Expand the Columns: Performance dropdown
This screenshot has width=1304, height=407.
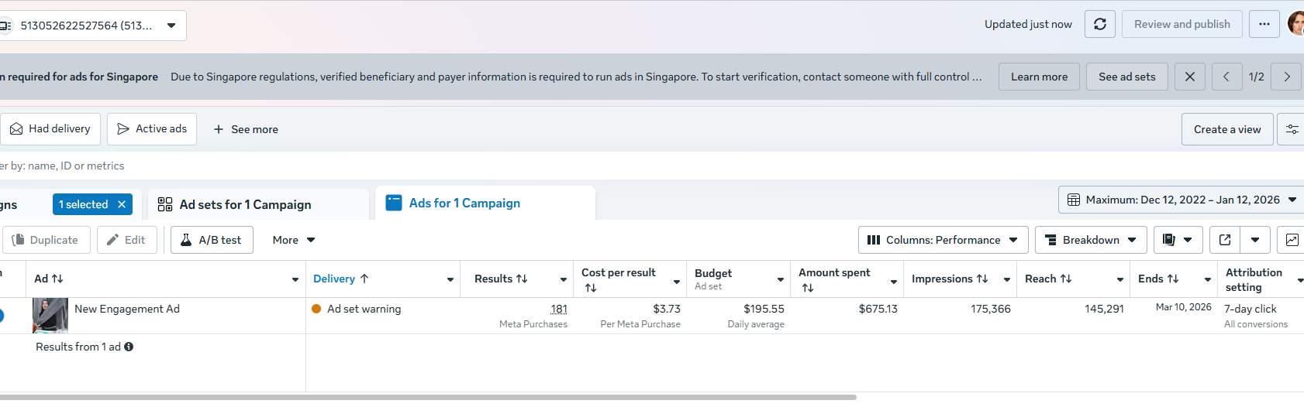(943, 240)
